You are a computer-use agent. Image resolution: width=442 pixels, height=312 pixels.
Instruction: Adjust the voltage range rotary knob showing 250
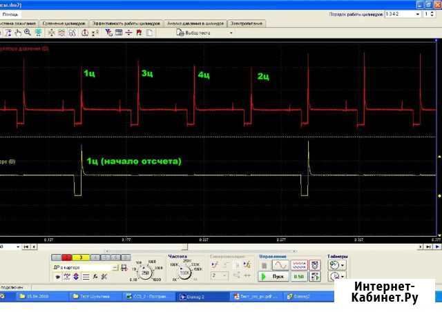pyautogui.click(x=146, y=273)
